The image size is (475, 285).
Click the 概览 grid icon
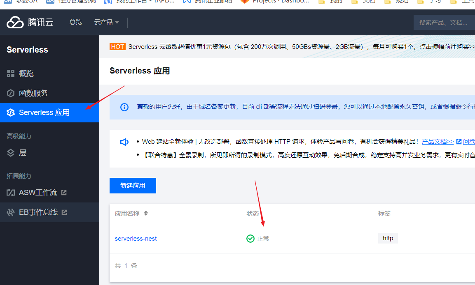tap(11, 74)
